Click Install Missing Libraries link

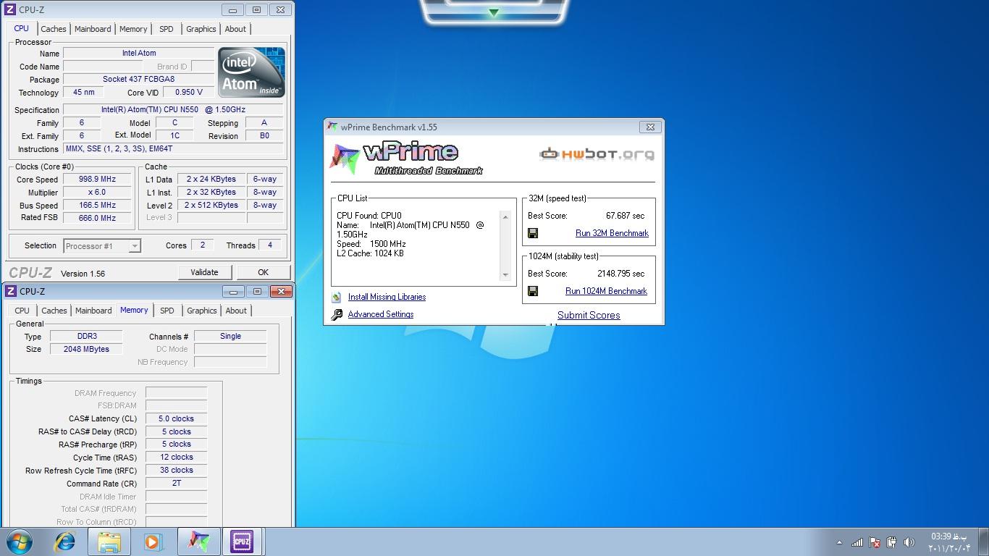coord(387,297)
